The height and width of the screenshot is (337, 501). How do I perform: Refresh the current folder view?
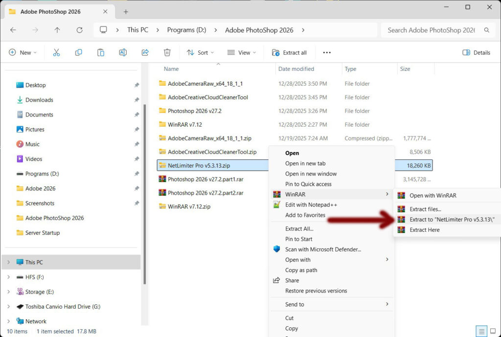coord(79,30)
